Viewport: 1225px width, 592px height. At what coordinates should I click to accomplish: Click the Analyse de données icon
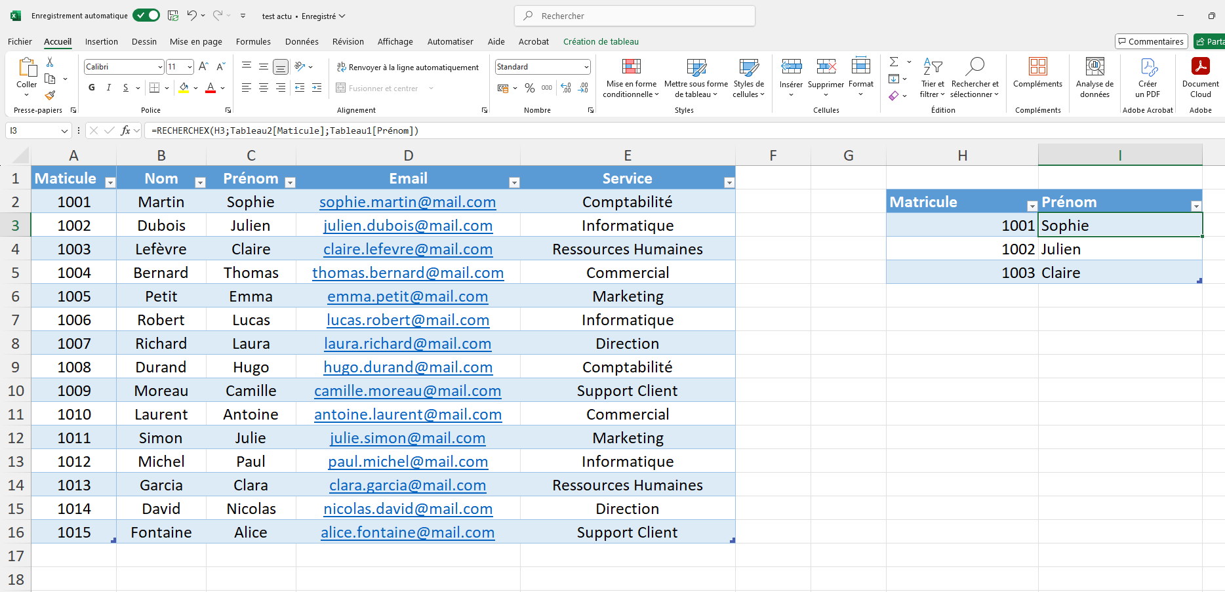(1094, 77)
